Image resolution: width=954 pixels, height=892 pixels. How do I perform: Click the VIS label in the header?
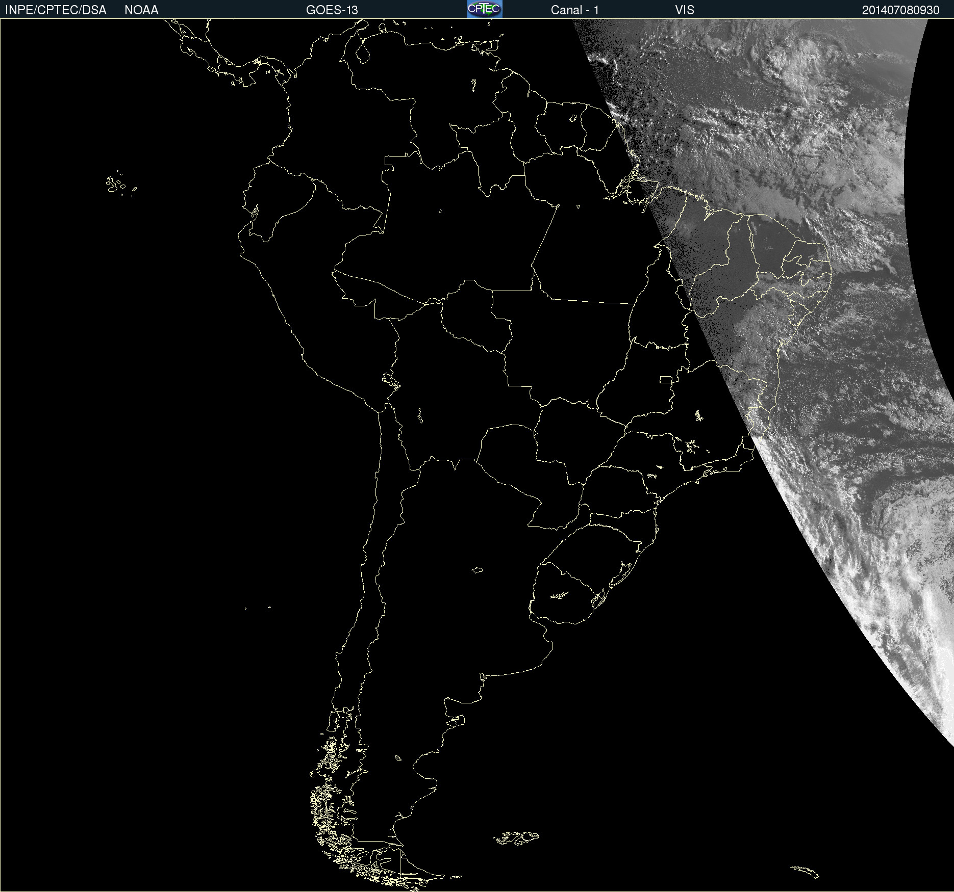pyautogui.click(x=684, y=10)
